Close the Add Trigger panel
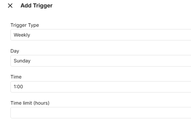This screenshot has width=191, height=132. coord(10,6)
